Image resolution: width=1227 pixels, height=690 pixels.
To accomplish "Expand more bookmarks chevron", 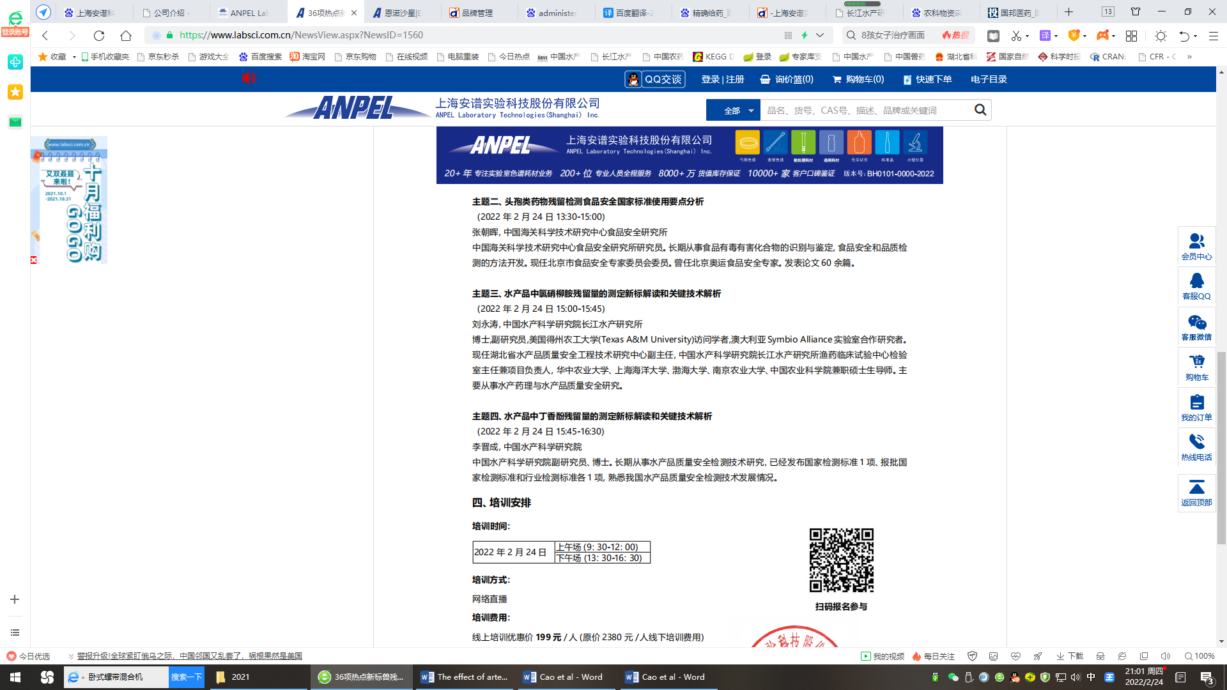I will 1189,57.
